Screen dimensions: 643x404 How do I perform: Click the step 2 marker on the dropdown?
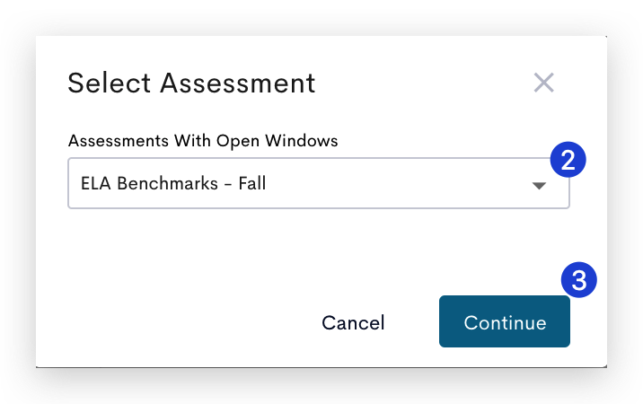568,160
